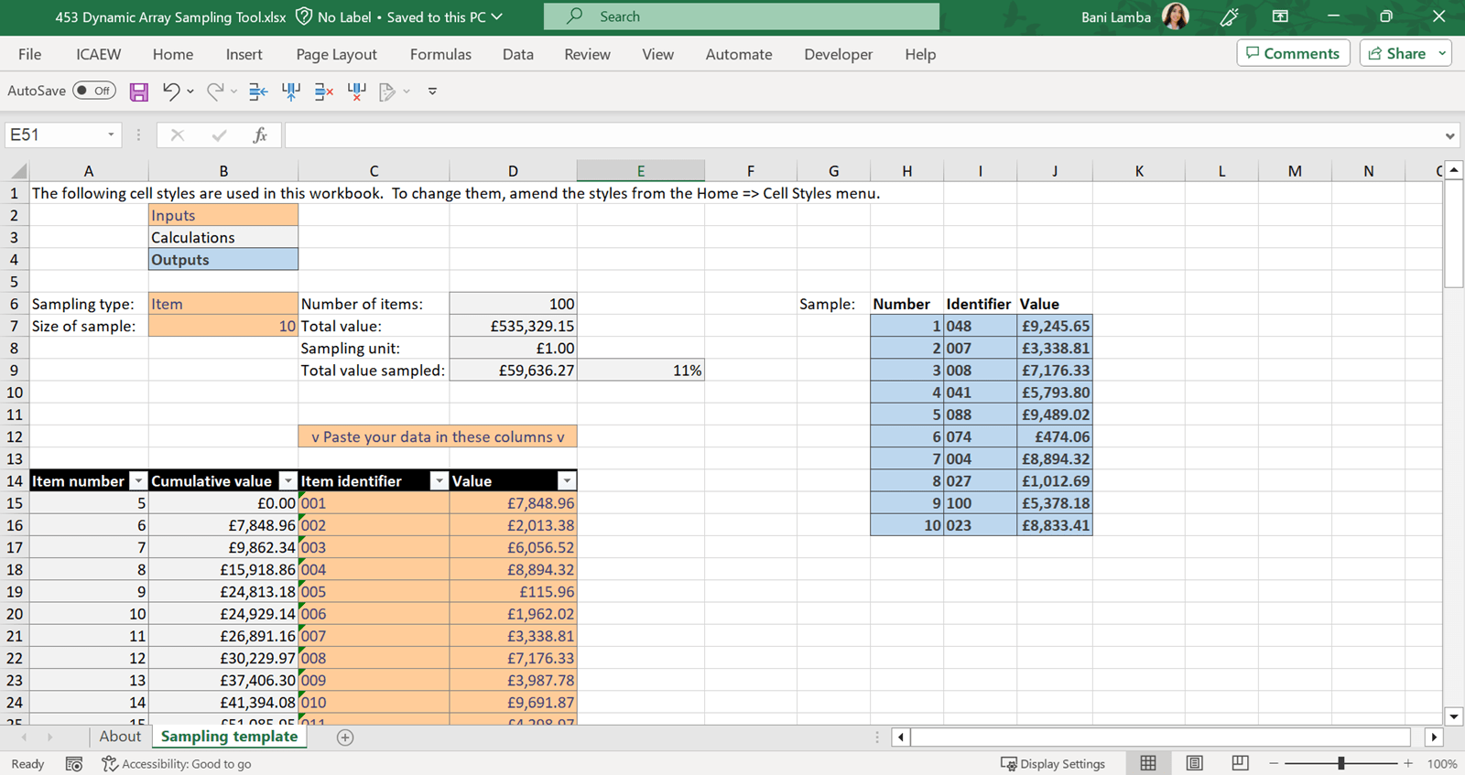1465x775 pixels.
Task: Switch to the About sheet tab
Action: pyautogui.click(x=120, y=737)
